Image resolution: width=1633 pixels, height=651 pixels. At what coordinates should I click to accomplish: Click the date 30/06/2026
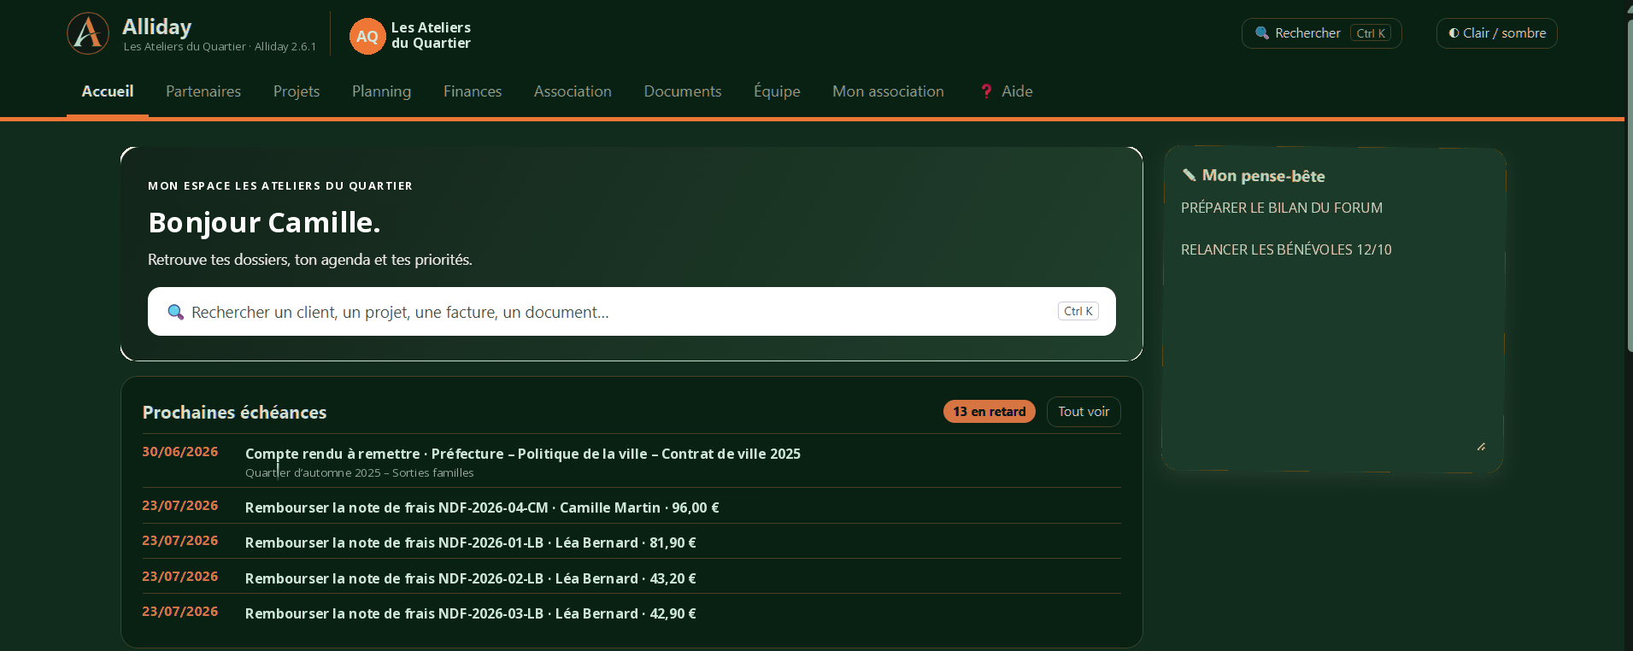point(179,452)
